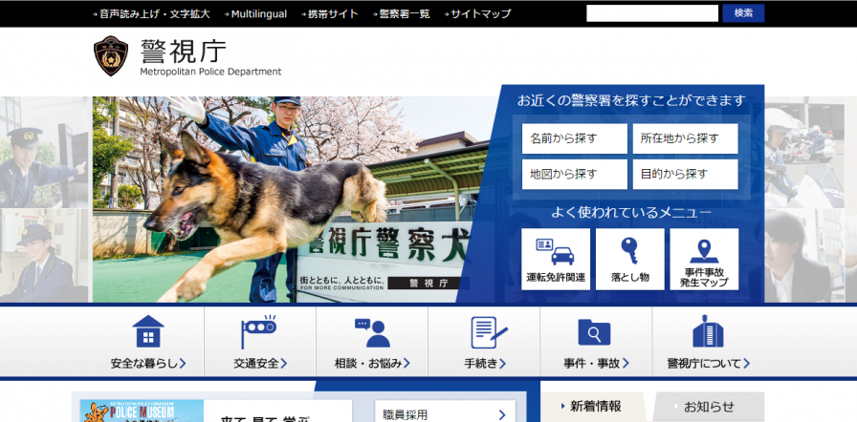This screenshot has height=422, width=857.
Task: Click the 職員採用 chevron arrow
Action: pos(502,415)
